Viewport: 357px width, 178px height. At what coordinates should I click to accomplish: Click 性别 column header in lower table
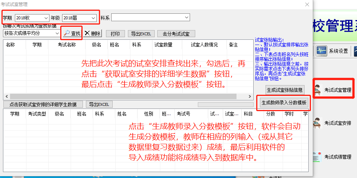coord(149,114)
